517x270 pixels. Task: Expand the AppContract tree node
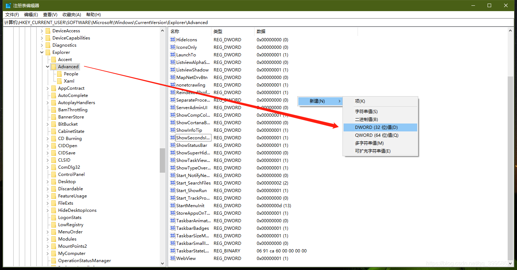pos(48,88)
